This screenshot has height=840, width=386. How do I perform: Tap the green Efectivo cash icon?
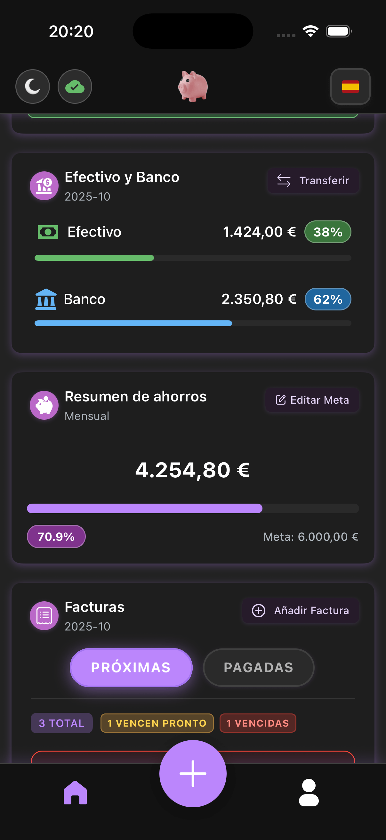(48, 232)
